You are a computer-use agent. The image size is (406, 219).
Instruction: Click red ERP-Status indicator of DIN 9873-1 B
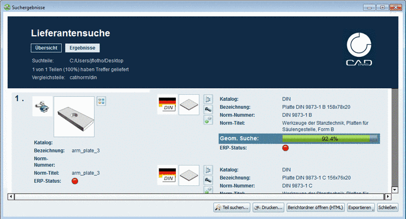[x=285, y=148]
